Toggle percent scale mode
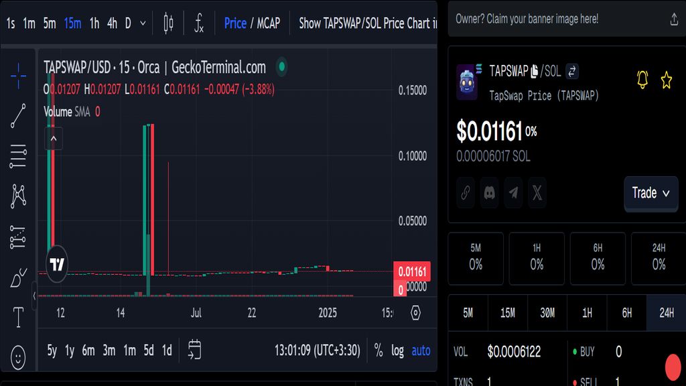This screenshot has height=386, width=686. (379, 350)
